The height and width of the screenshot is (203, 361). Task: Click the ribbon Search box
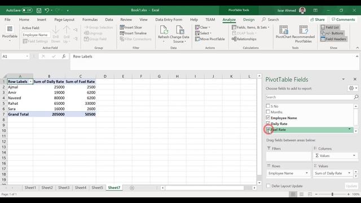270,20
